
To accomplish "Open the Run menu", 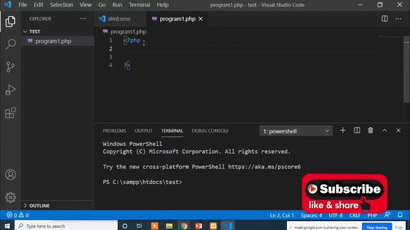I will click(x=117, y=4).
